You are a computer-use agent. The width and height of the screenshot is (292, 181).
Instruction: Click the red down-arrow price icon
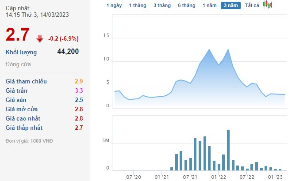pos(39,38)
